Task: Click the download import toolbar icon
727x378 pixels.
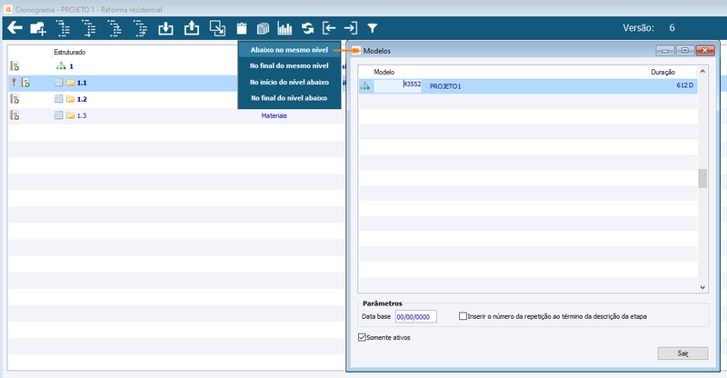Action: tap(165, 29)
